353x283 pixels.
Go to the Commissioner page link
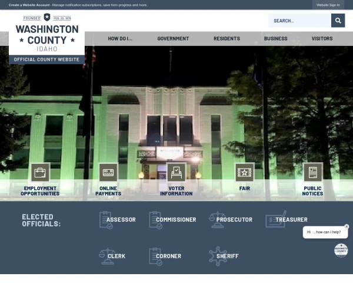[x=176, y=219]
